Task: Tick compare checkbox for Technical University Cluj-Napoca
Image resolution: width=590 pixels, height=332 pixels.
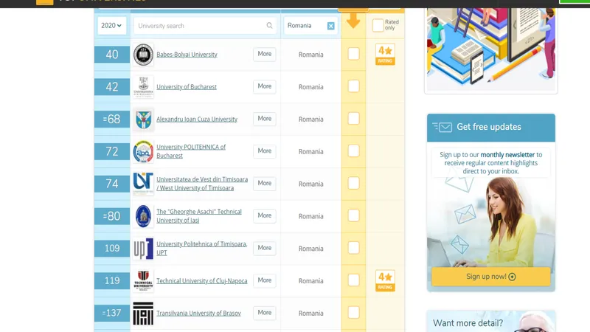Action: (353, 280)
